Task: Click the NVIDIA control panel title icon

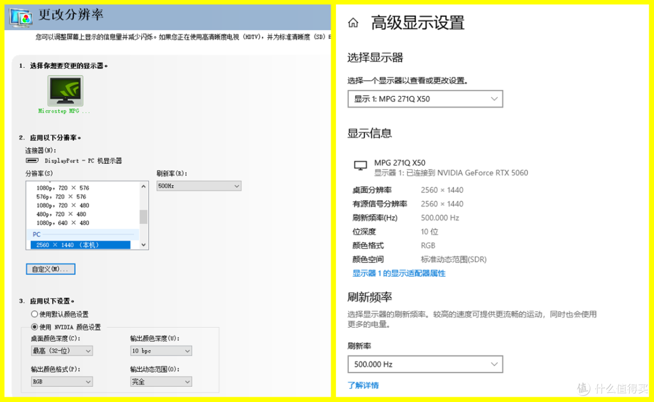Action: click(21, 17)
